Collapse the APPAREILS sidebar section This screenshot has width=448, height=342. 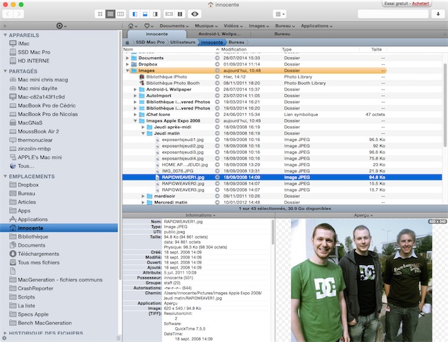(x=5, y=35)
